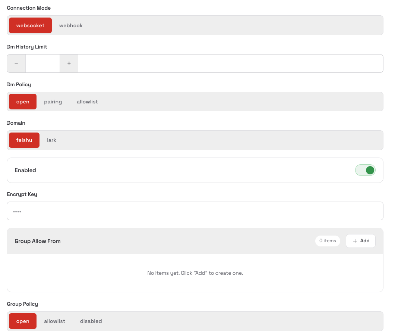
Task: Add a Group Allow From item
Action: tap(361, 241)
